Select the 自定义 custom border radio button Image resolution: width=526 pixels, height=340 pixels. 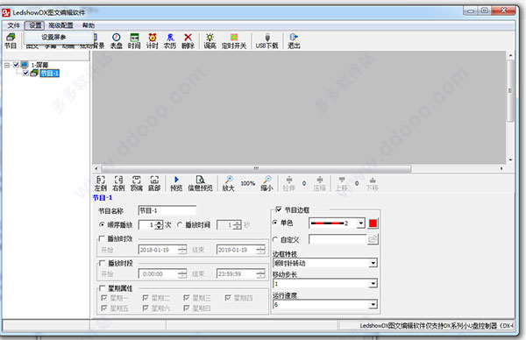click(275, 239)
